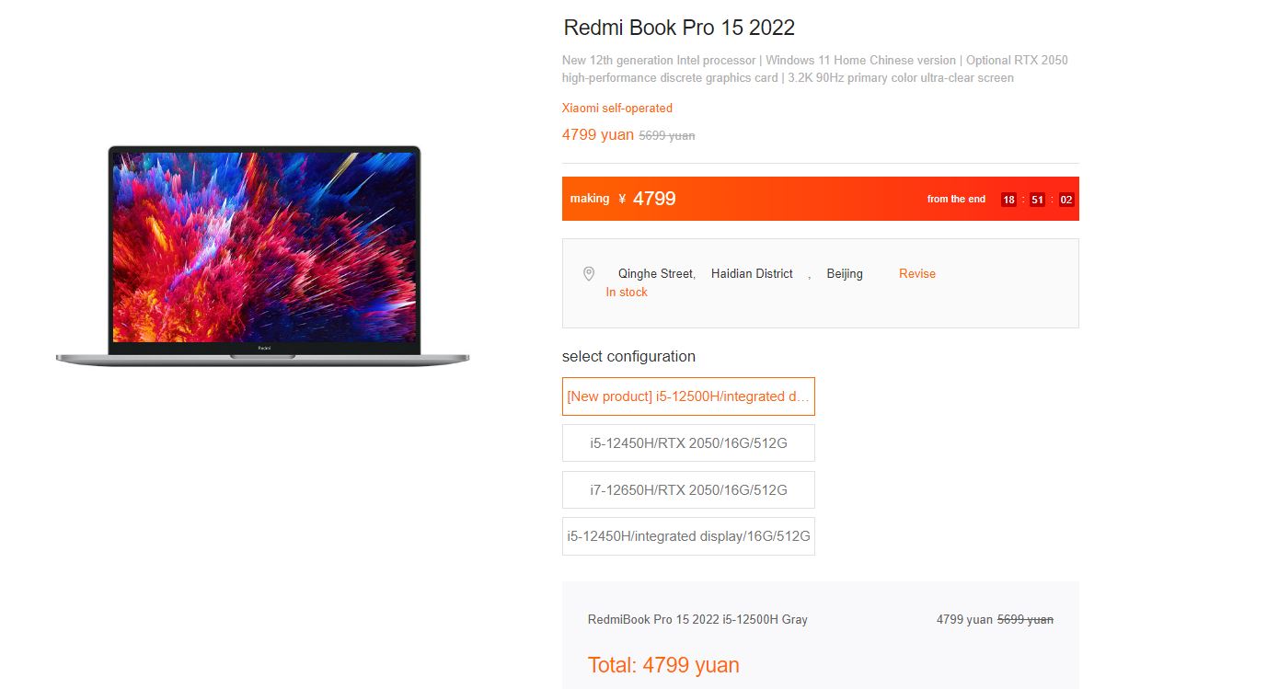
Task: Choose the i5-12450H/RTX 2050/16G/512G option
Action: pos(688,442)
